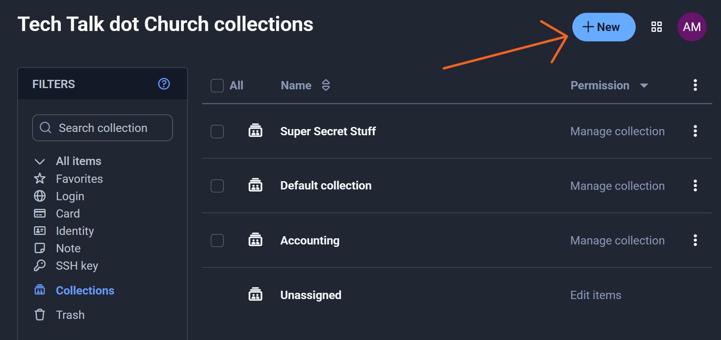Click Edit items for Unassigned
The height and width of the screenshot is (340, 721).
click(x=596, y=295)
